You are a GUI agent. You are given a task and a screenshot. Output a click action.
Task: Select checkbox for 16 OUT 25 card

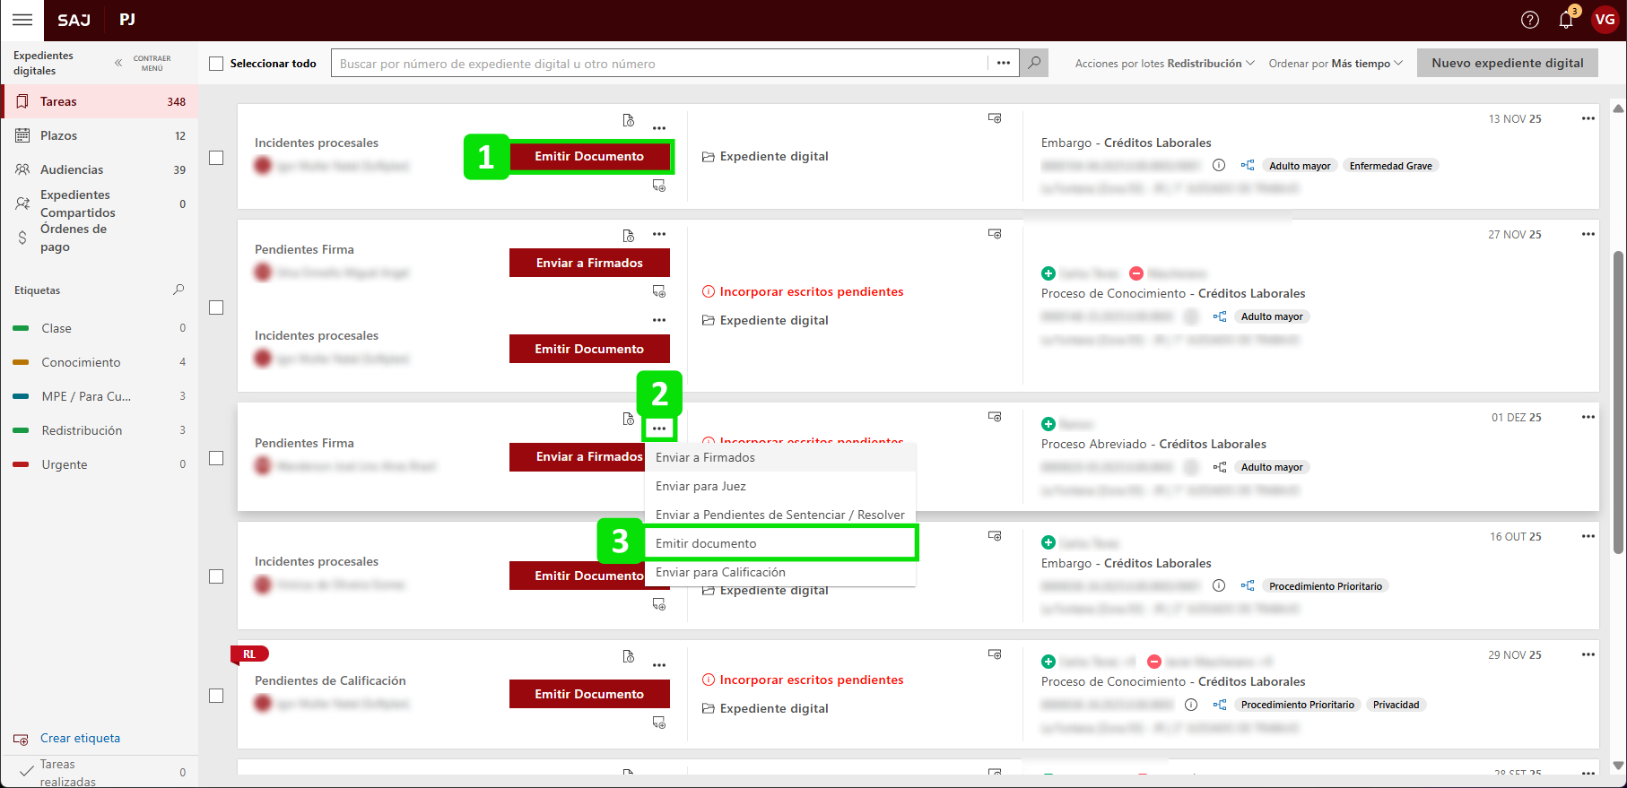click(216, 576)
